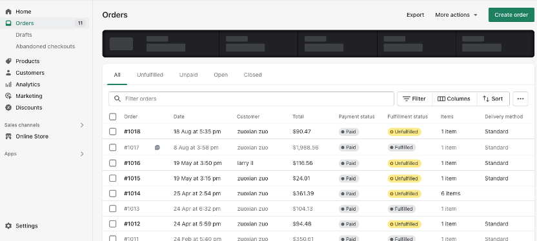Switch to the Closed tab
The height and width of the screenshot is (241, 537).
(253, 75)
